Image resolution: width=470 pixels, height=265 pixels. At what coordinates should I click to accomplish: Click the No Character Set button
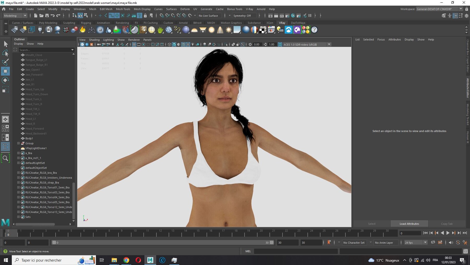[354, 243]
